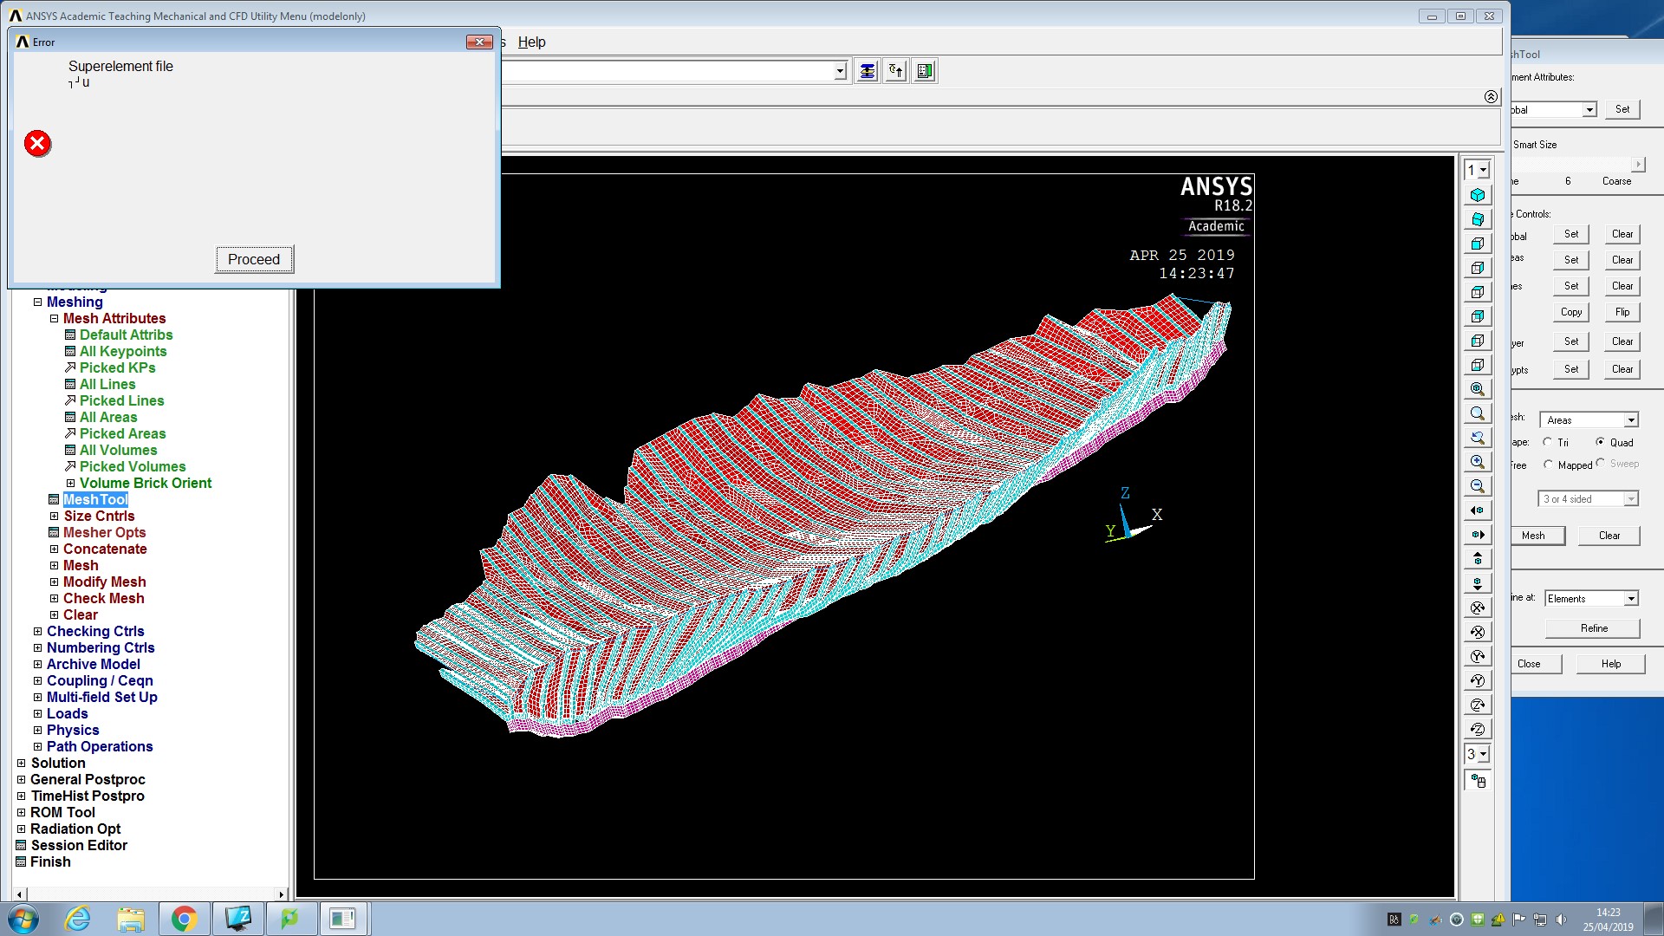Click the Pan Model Left icon
This screenshot has width=1664, height=936.
(1478, 510)
